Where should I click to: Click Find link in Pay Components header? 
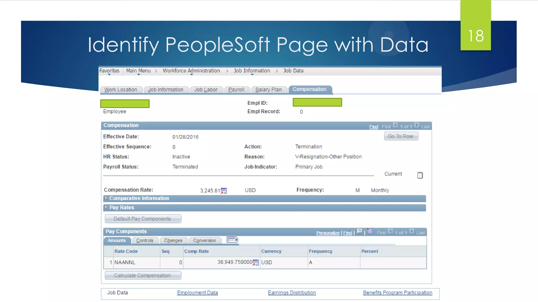[x=348, y=233]
